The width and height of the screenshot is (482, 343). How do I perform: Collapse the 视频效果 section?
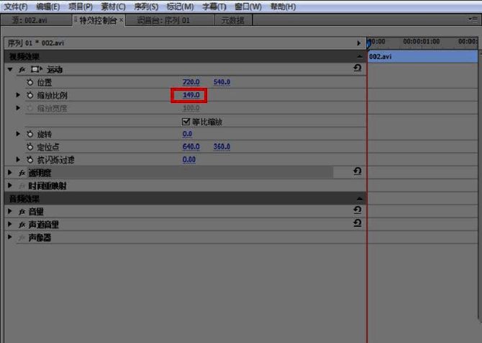360,56
